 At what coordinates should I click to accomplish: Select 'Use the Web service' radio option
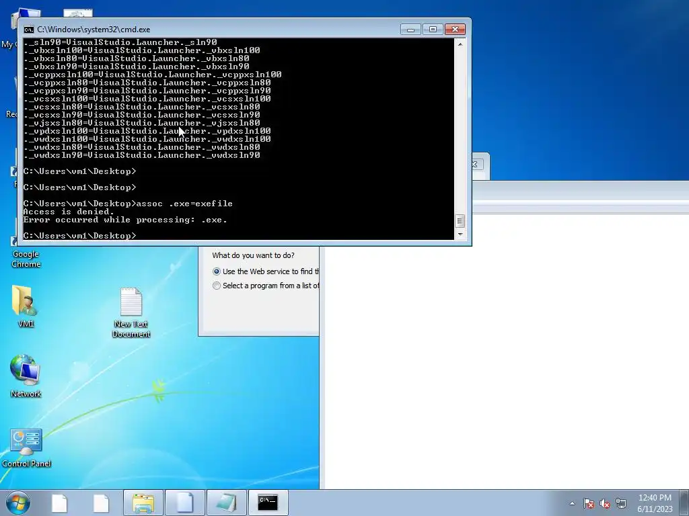216,271
